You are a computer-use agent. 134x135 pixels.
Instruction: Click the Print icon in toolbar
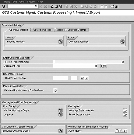[67, 6]
